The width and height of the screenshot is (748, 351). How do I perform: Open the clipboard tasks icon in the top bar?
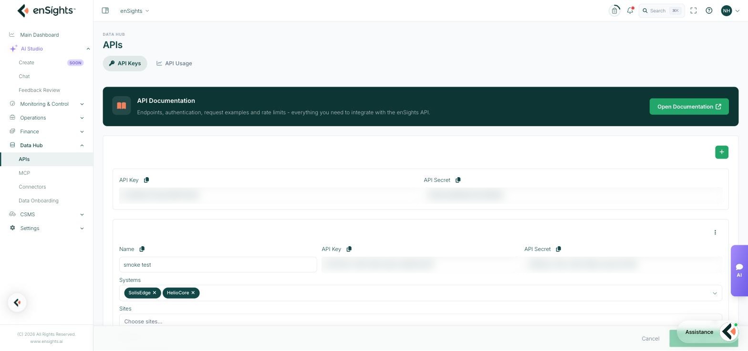pos(614,10)
